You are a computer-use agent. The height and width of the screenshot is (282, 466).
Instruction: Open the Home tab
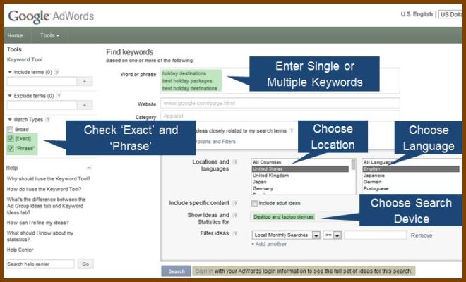click(15, 35)
